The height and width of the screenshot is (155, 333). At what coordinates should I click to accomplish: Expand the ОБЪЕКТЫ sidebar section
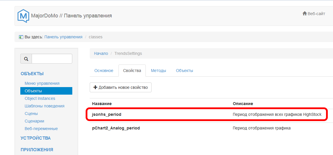(32, 74)
